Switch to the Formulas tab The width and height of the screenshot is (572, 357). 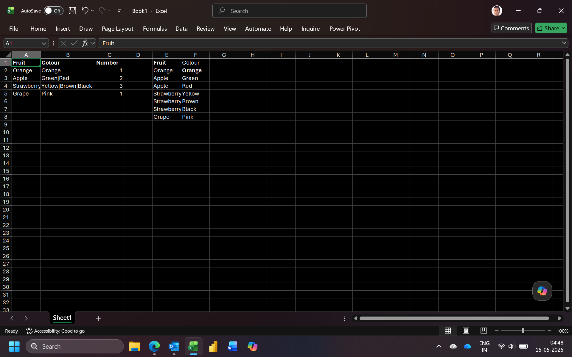(x=155, y=29)
